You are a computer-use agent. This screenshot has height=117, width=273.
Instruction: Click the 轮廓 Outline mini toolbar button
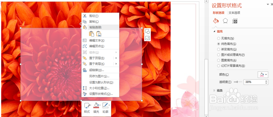coord(105,108)
